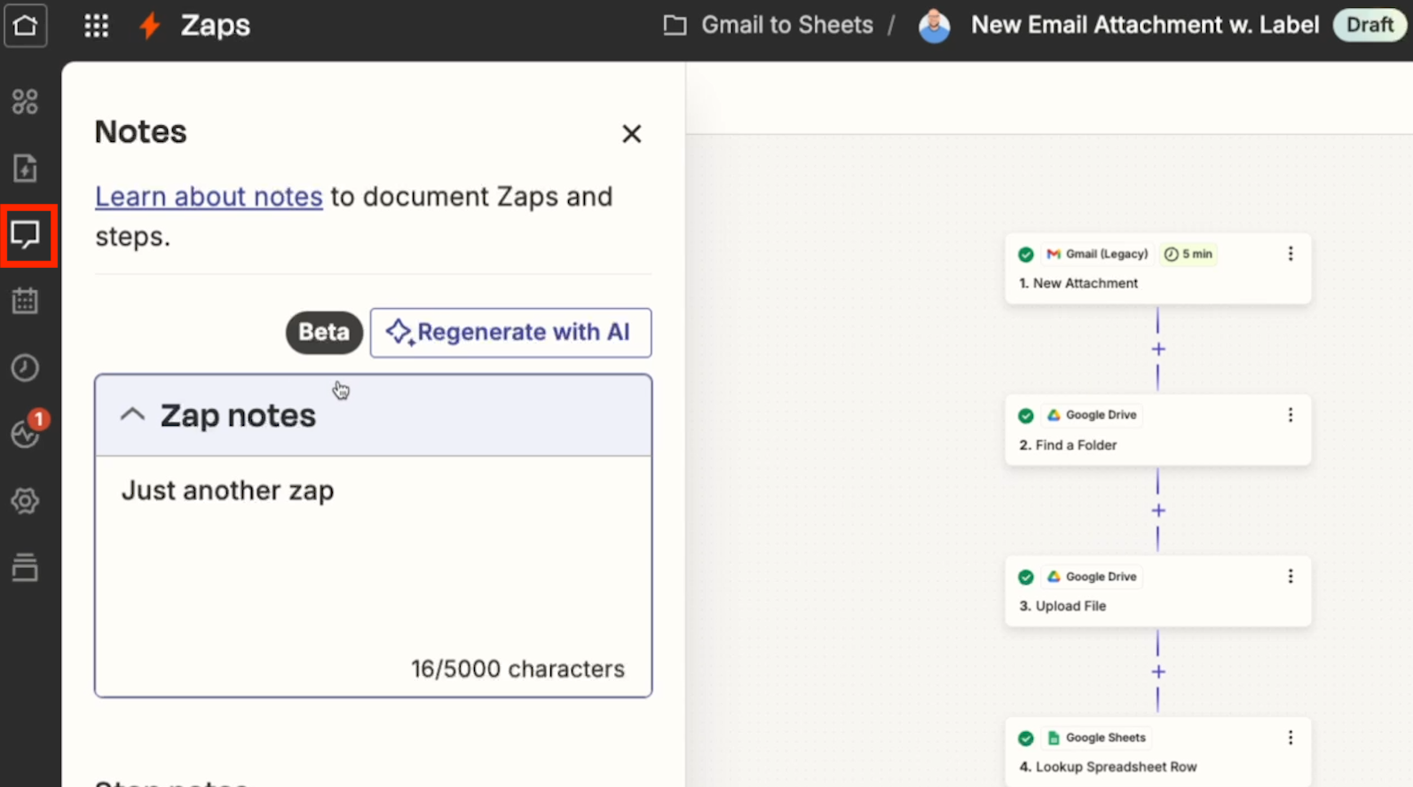Image resolution: width=1413 pixels, height=787 pixels.
Task: Open the versions stack icon in sidebar
Action: click(25, 567)
